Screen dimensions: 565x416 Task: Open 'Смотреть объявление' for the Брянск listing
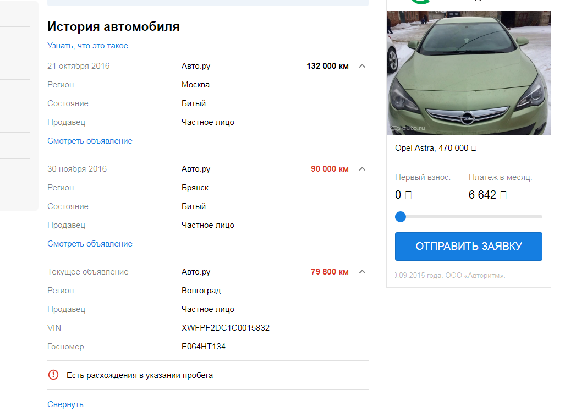90,244
